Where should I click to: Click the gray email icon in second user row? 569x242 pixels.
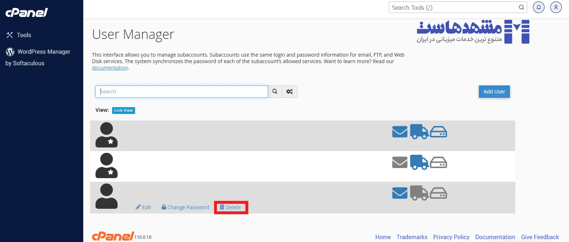[x=400, y=163]
